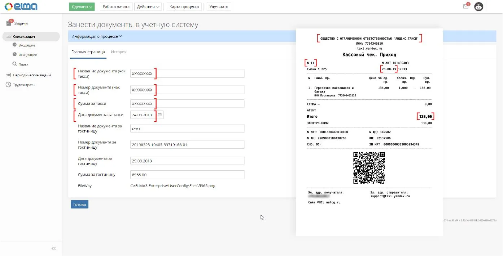Expand the Сделано dropdown button
The width and height of the screenshot is (503, 256).
point(82,6)
